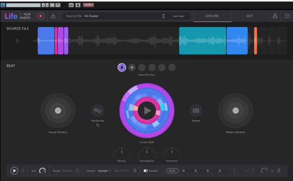This screenshot has width=293, height=181.
Task: Randomize the beat with dice icon
Action: pos(98,111)
